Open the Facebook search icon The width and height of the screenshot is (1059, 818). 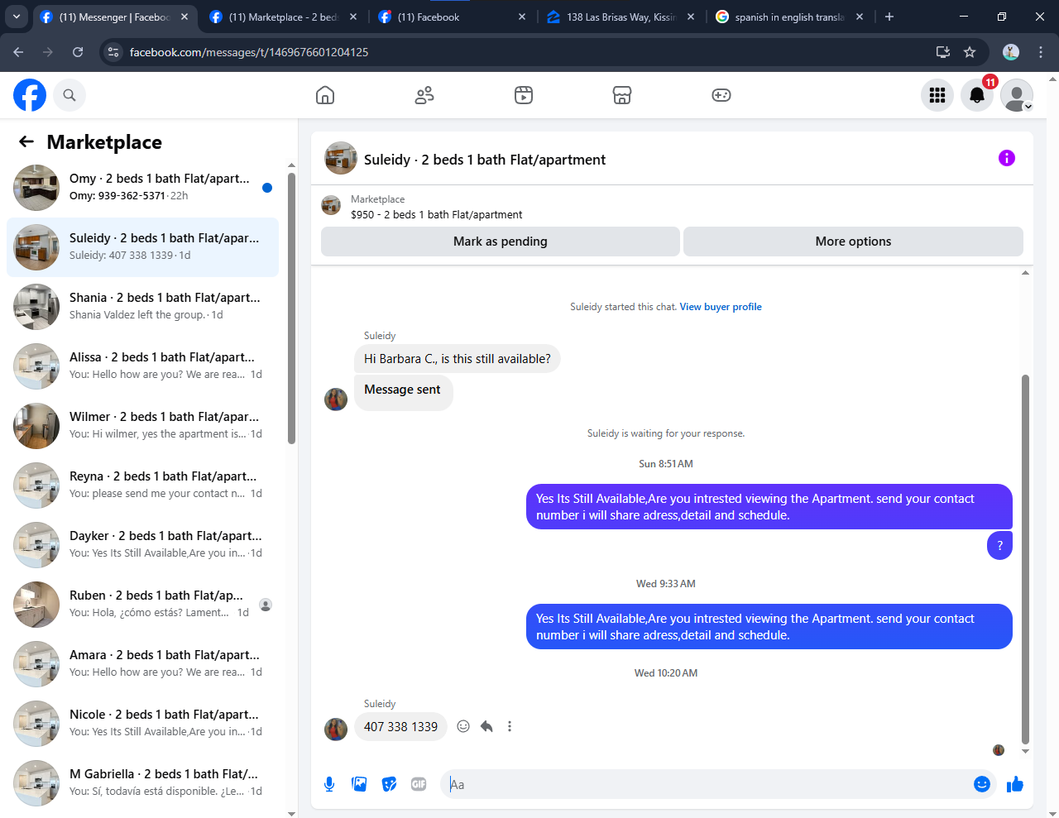[x=69, y=95]
